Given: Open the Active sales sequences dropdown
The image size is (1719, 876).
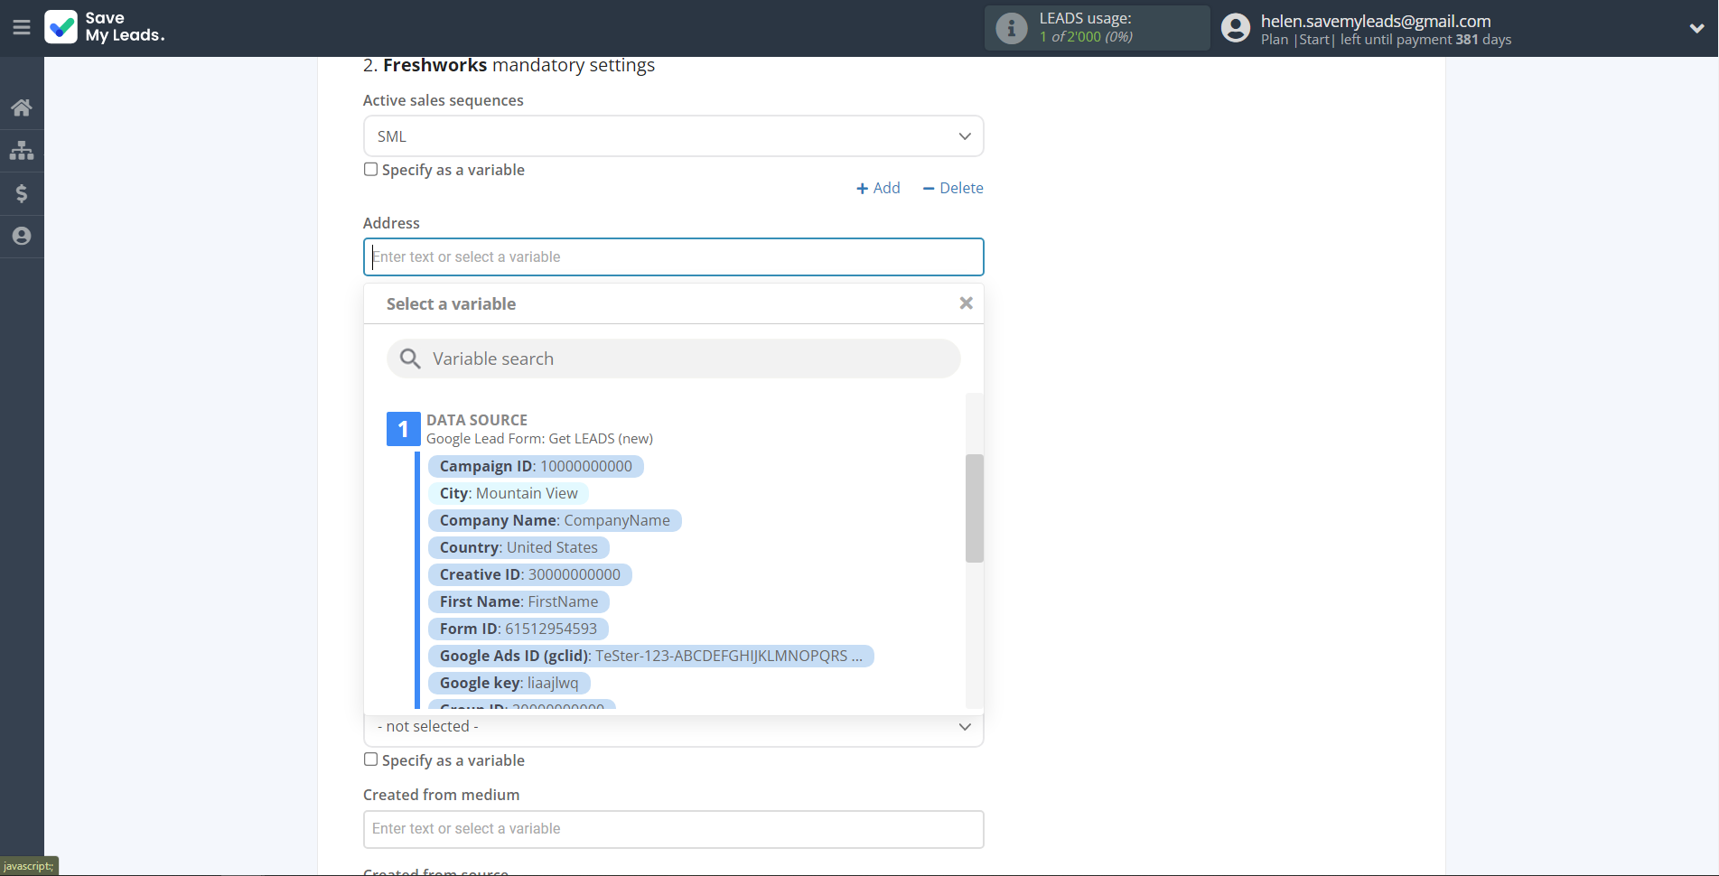Looking at the screenshot, I should point(674,136).
